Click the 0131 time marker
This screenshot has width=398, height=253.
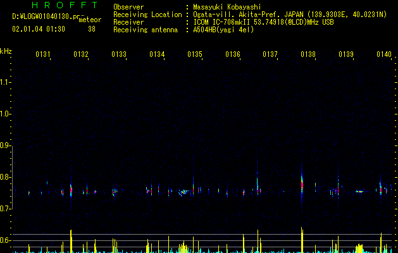pyautogui.click(x=42, y=54)
